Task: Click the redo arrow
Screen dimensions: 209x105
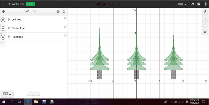Action: coord(34,12)
